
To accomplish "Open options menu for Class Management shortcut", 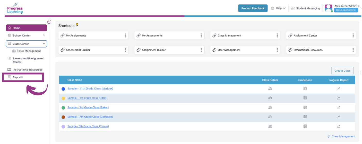I will 277,35.
